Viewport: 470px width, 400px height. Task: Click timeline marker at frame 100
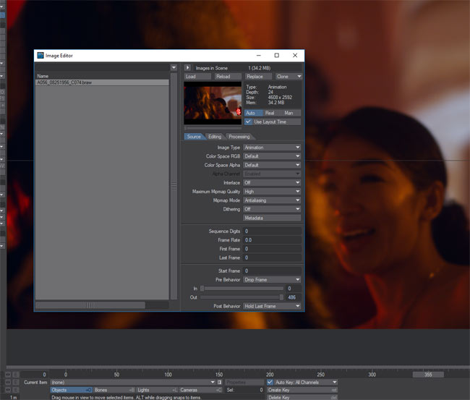168,375
